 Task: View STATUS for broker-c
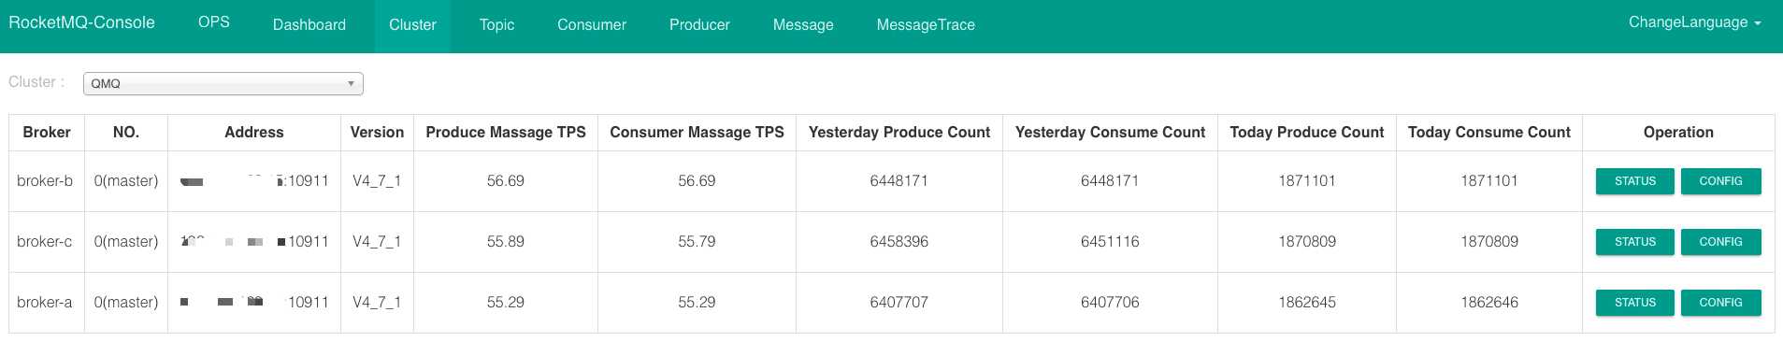tap(1634, 242)
